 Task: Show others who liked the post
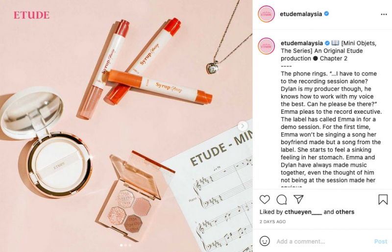coord(345,212)
